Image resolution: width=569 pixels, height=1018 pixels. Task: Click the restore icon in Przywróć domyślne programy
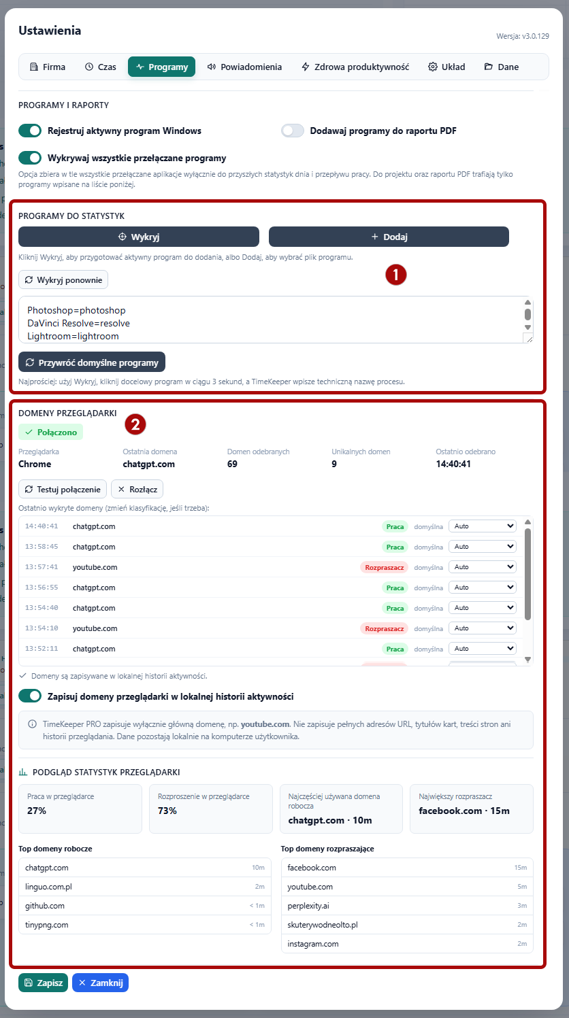click(30, 362)
